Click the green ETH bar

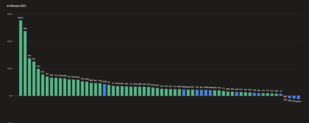tap(268, 94)
